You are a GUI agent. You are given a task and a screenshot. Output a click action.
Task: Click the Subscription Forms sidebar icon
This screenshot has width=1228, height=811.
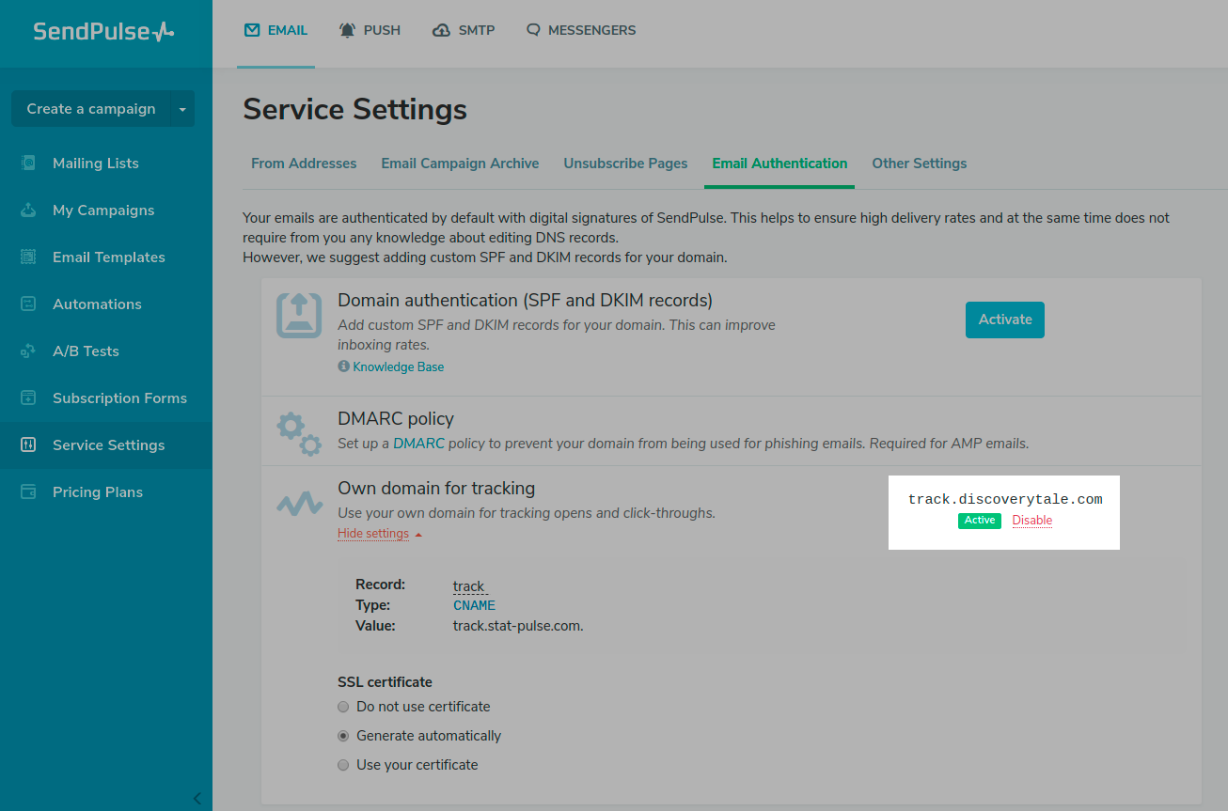tap(28, 398)
